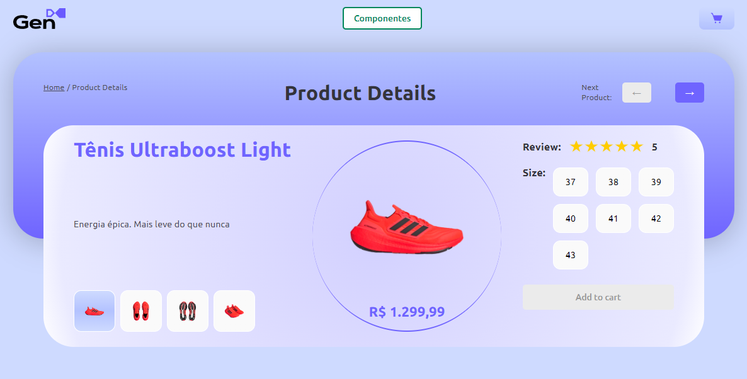Click the third review star

coord(607,147)
